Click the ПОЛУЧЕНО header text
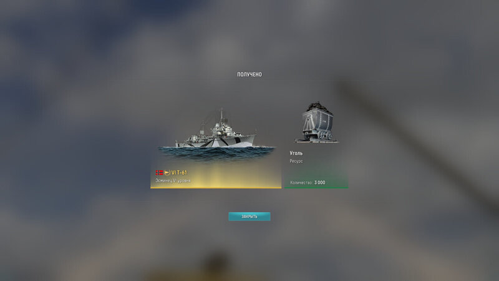499x281 pixels. click(x=249, y=74)
